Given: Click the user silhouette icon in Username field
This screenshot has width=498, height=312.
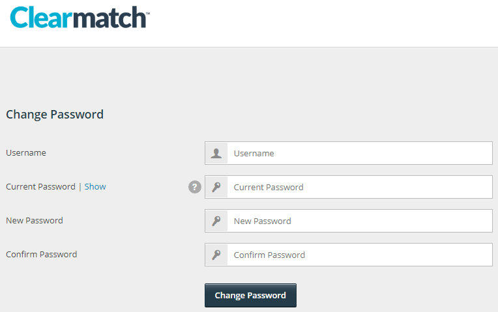Looking at the screenshot, I should 216,153.
